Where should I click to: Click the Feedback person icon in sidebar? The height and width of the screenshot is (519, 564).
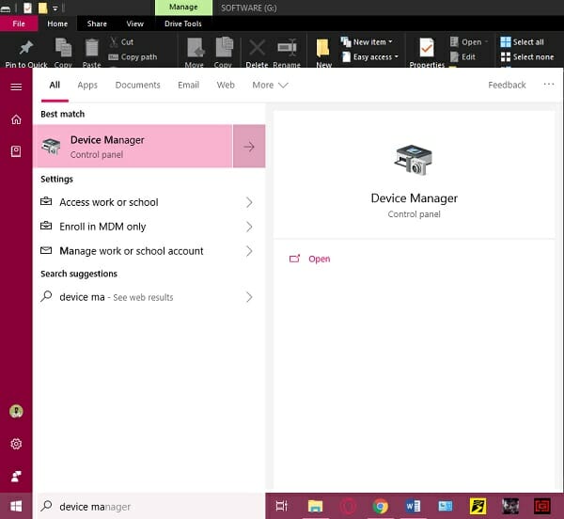tap(16, 476)
